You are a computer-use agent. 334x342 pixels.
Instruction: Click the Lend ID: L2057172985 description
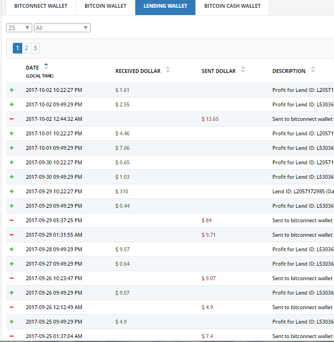pyautogui.click(x=303, y=192)
